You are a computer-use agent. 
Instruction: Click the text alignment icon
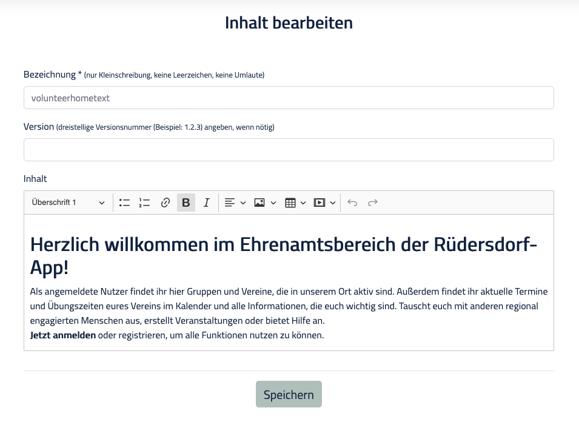(x=229, y=203)
